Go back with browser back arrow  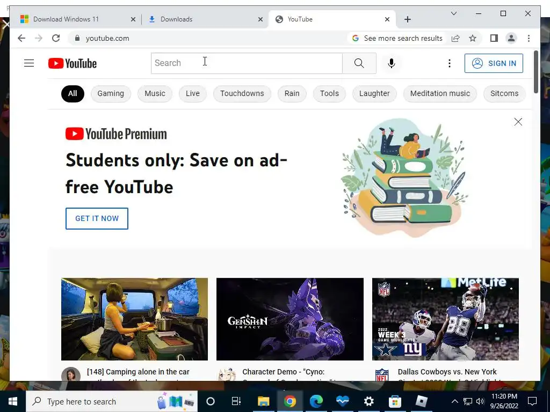pos(21,38)
